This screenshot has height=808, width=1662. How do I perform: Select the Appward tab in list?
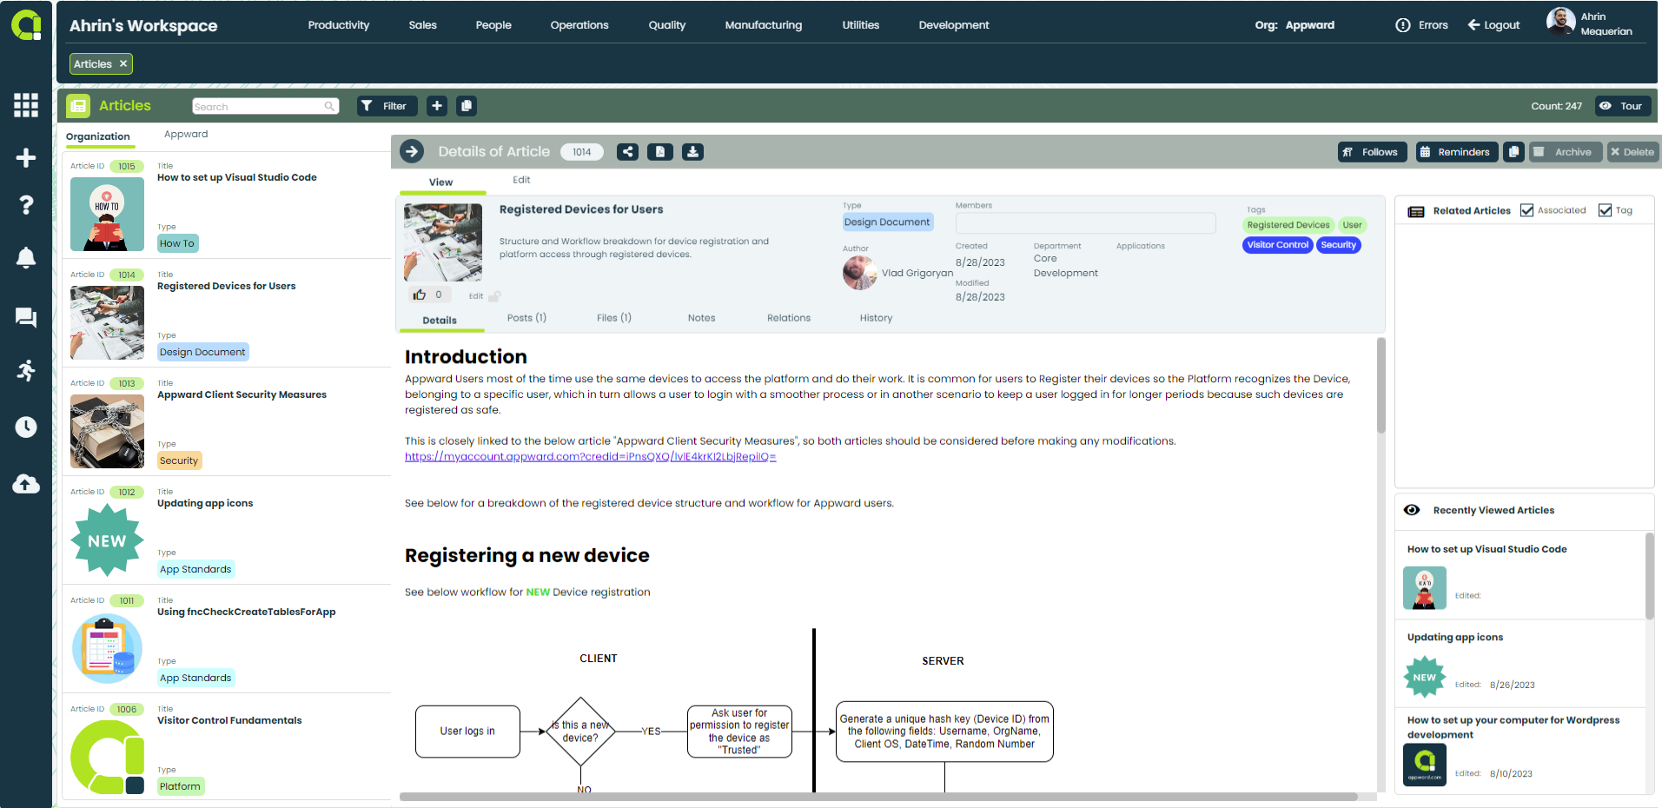coord(186,134)
